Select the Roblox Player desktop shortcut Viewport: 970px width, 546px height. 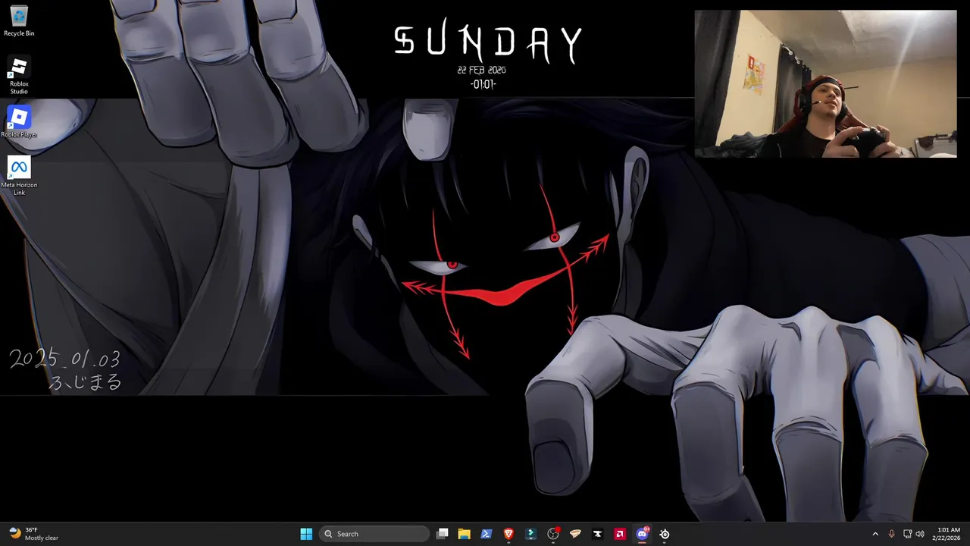19,121
